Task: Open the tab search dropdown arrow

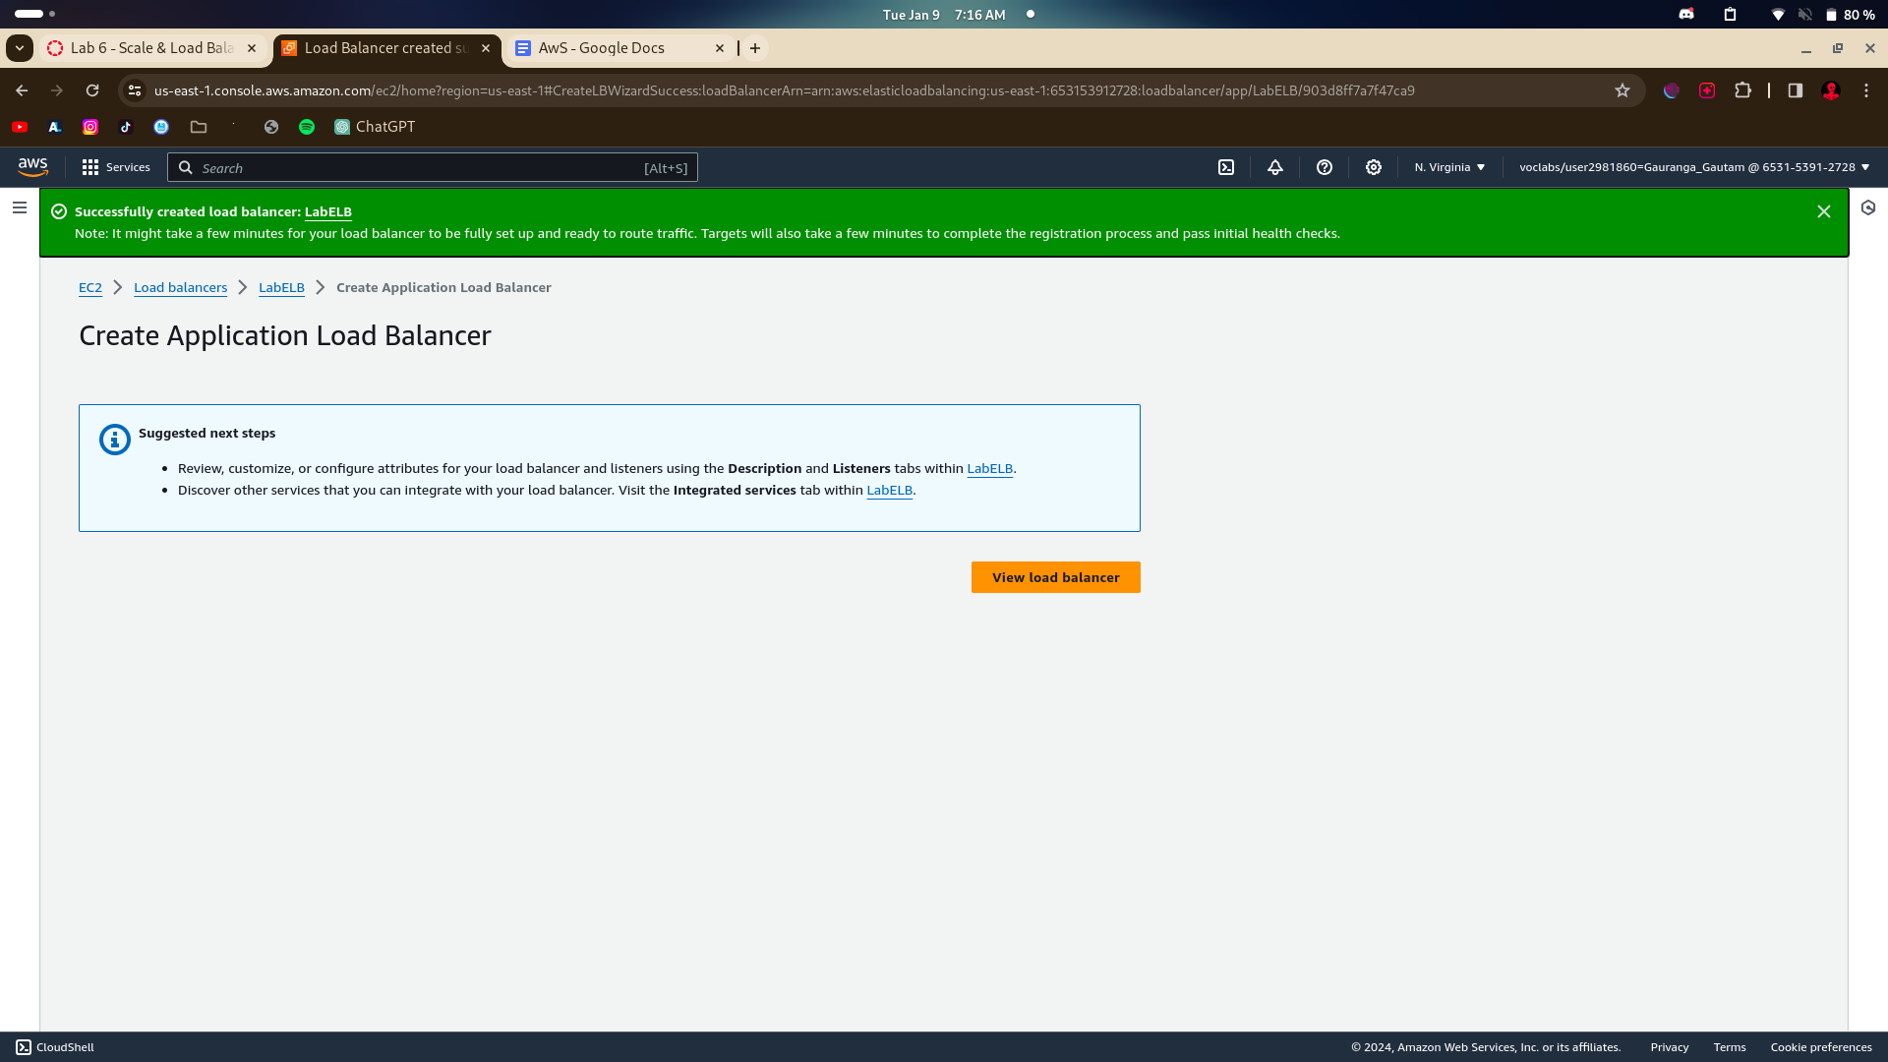Action: 20,48
